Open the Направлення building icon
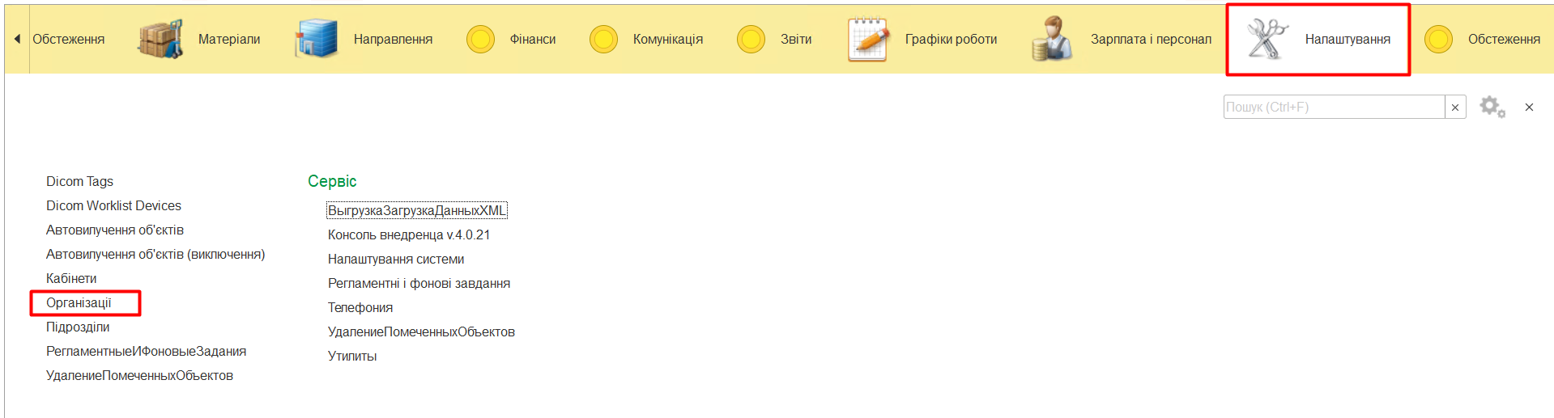Viewport: 1554px width, 418px height. [316, 40]
